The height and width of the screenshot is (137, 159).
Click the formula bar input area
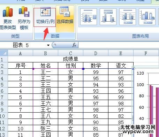point(119,45)
